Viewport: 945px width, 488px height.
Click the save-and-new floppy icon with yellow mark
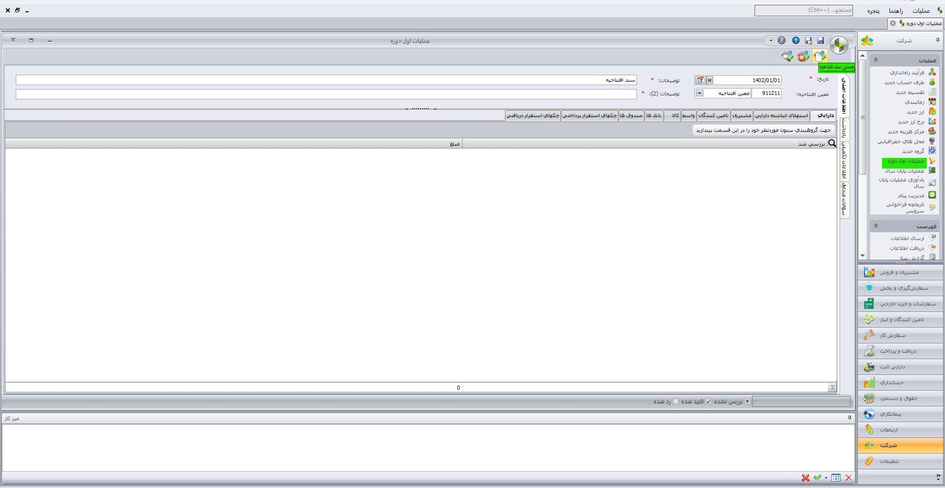pyautogui.click(x=808, y=41)
